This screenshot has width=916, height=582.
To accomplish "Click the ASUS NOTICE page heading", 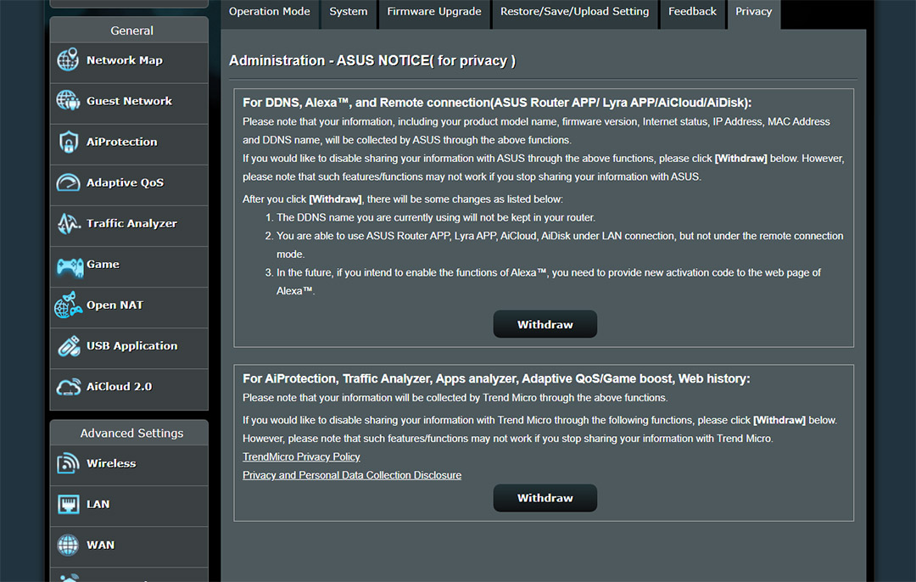I will [x=372, y=61].
